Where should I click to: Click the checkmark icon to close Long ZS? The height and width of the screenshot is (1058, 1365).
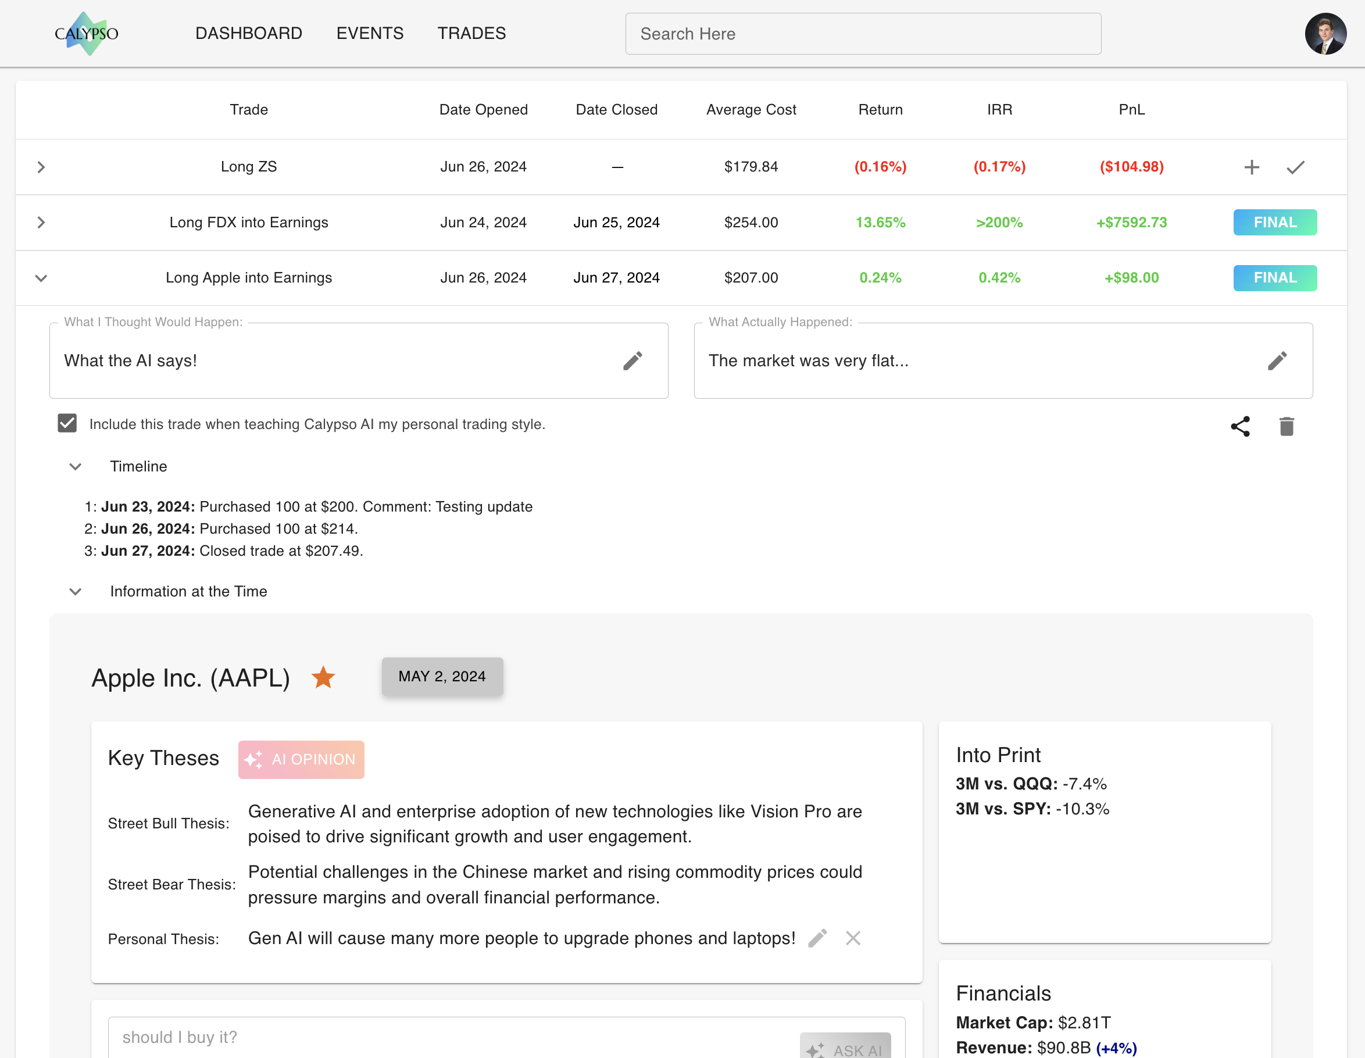coord(1295,167)
